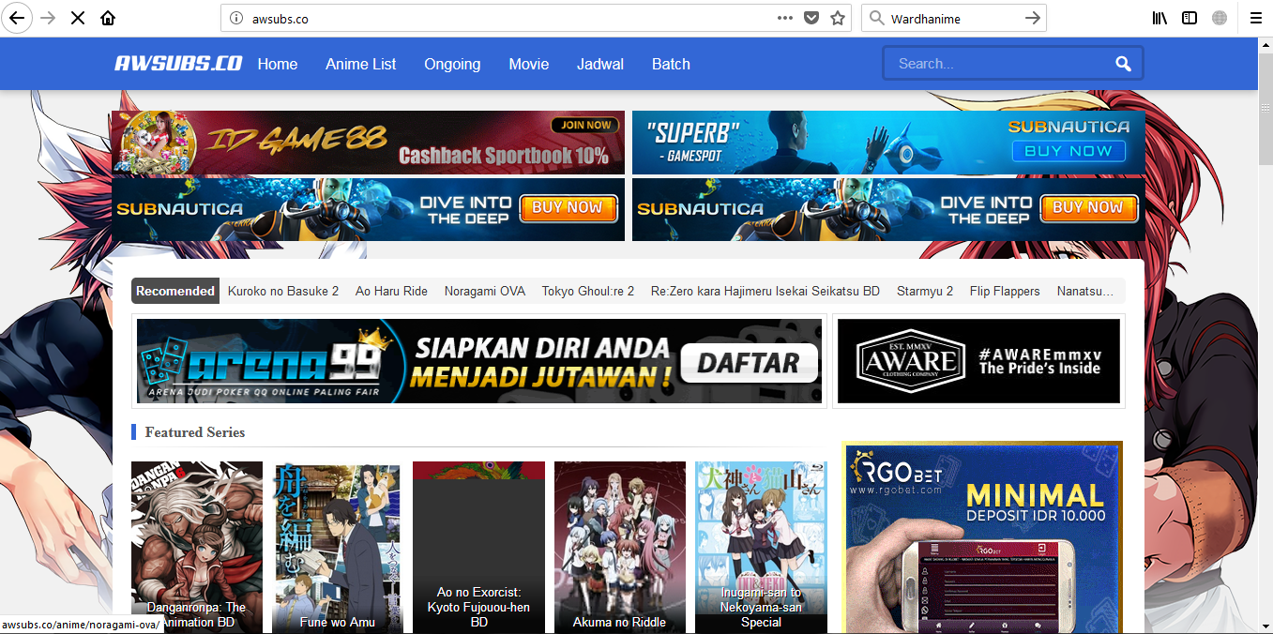This screenshot has width=1273, height=634.
Task: Open the Akuma no Riddle thumbnail
Action: point(620,547)
